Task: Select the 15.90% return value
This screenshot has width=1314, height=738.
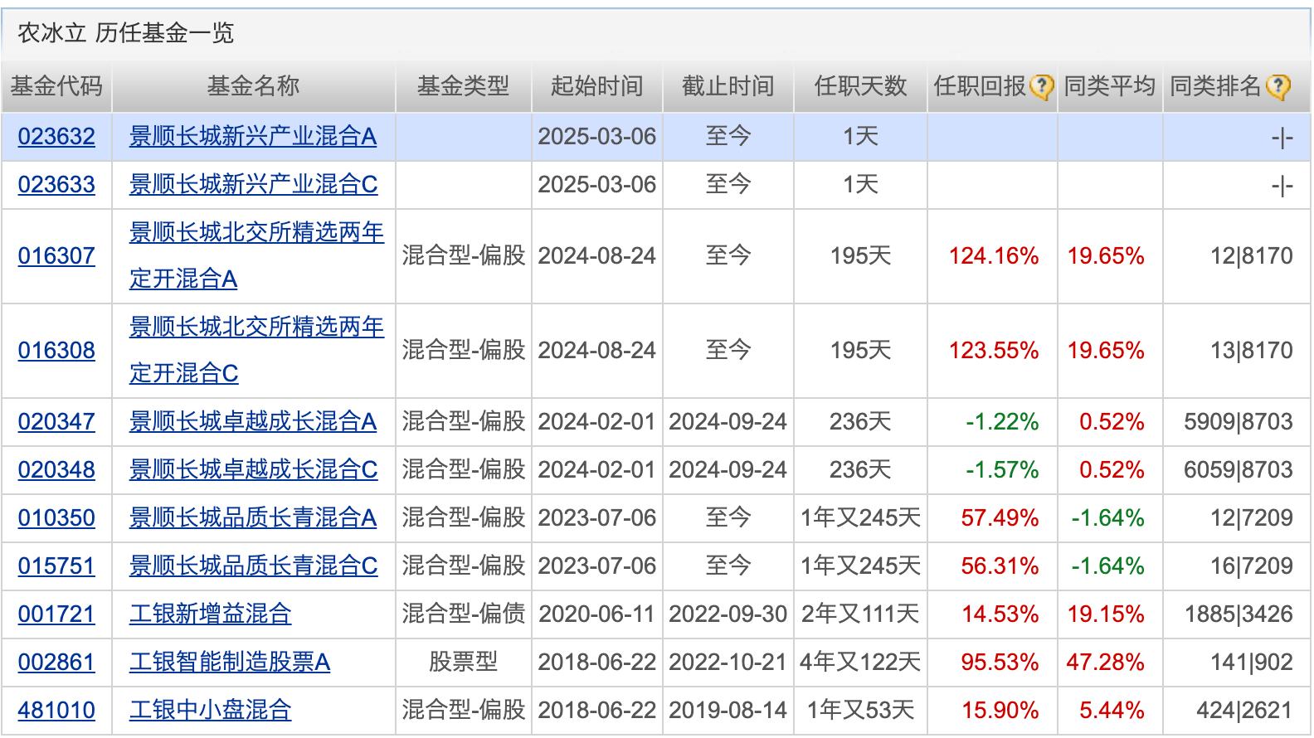Action: (1000, 710)
